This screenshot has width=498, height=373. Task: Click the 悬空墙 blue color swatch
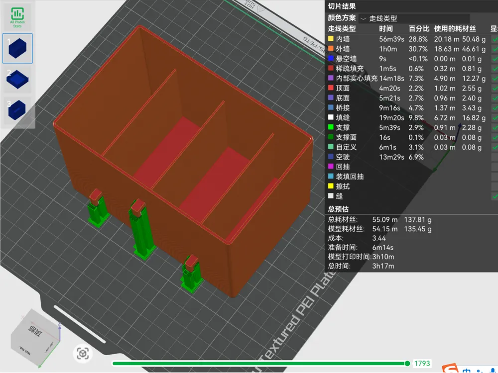click(331, 58)
